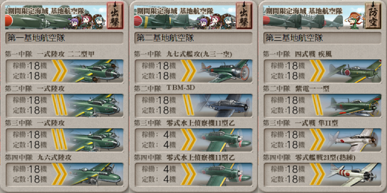387x193 pixels.
Task: Click the proficiency chevrons on the 九六式陸攻 slot
Action: tap(59, 174)
